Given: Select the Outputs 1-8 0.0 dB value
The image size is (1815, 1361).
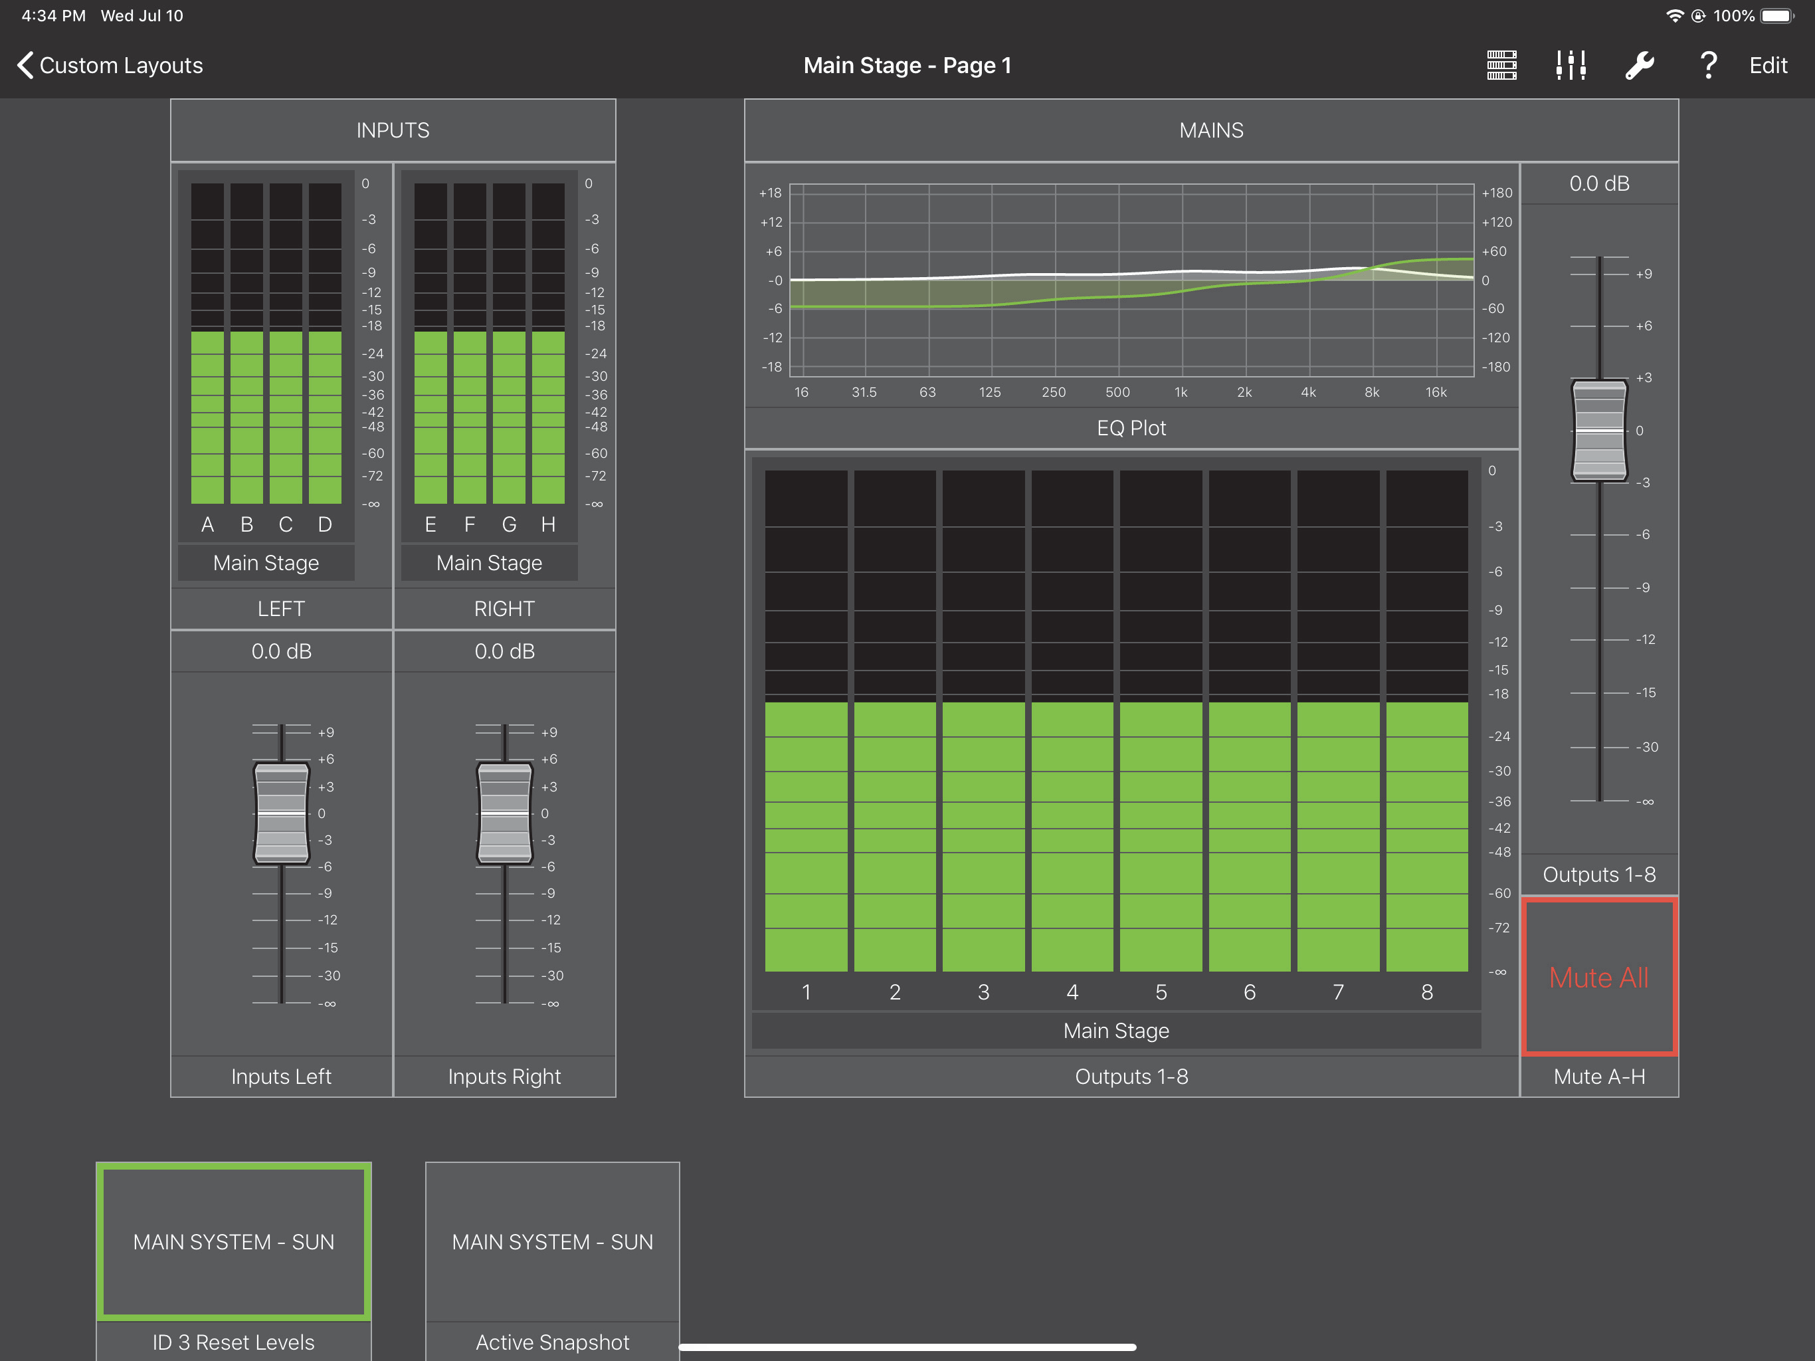Looking at the screenshot, I should click(x=1599, y=183).
